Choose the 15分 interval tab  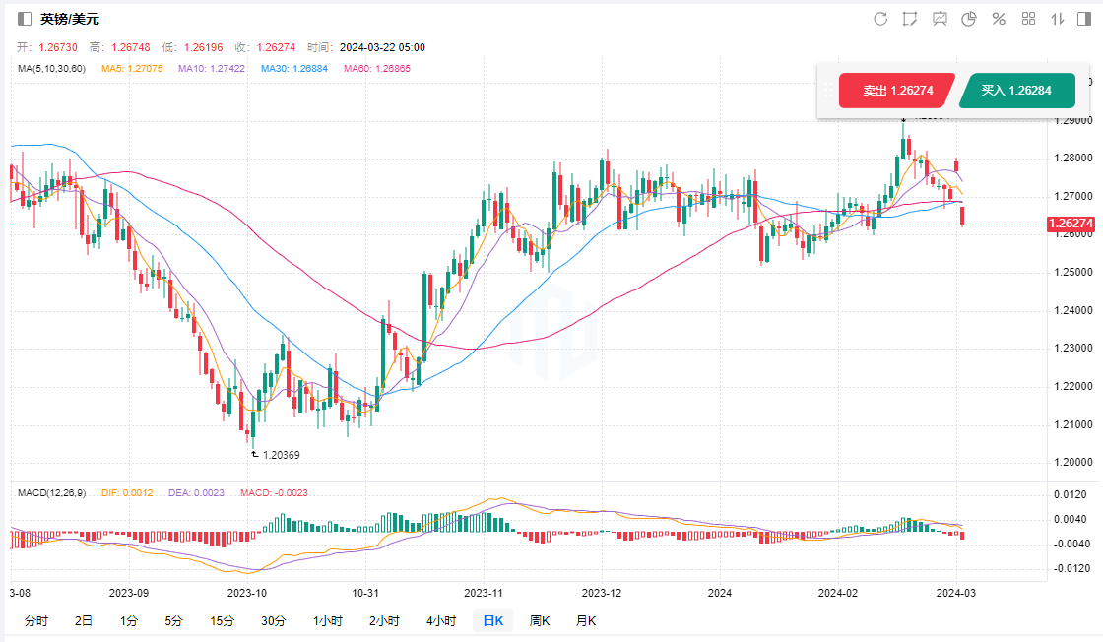(222, 620)
